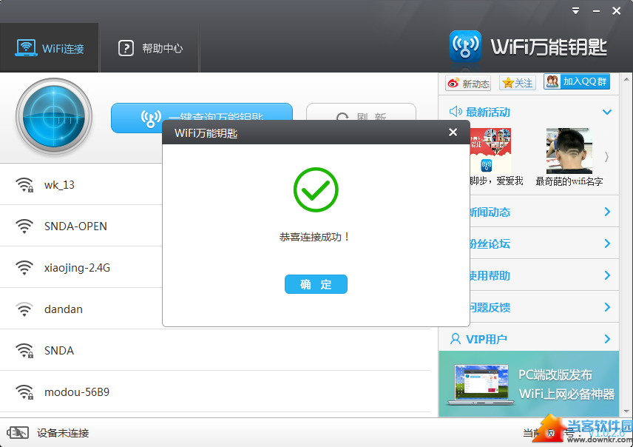Click the 最新活动 speaker icon

[x=456, y=112]
